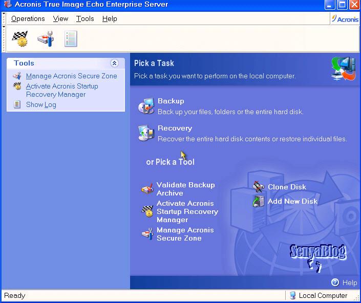Open Manage Acronis Secure Zone sidebar link
This screenshot has width=361, height=303.
point(71,76)
